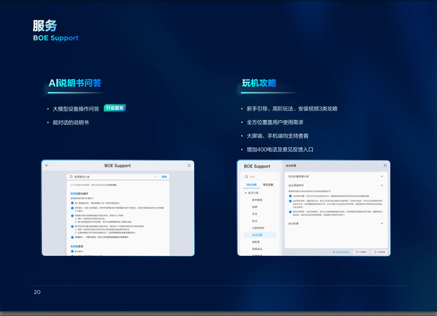Expand the last 会议纪要 accordion row
This screenshot has width=437, height=316.
[382, 223]
